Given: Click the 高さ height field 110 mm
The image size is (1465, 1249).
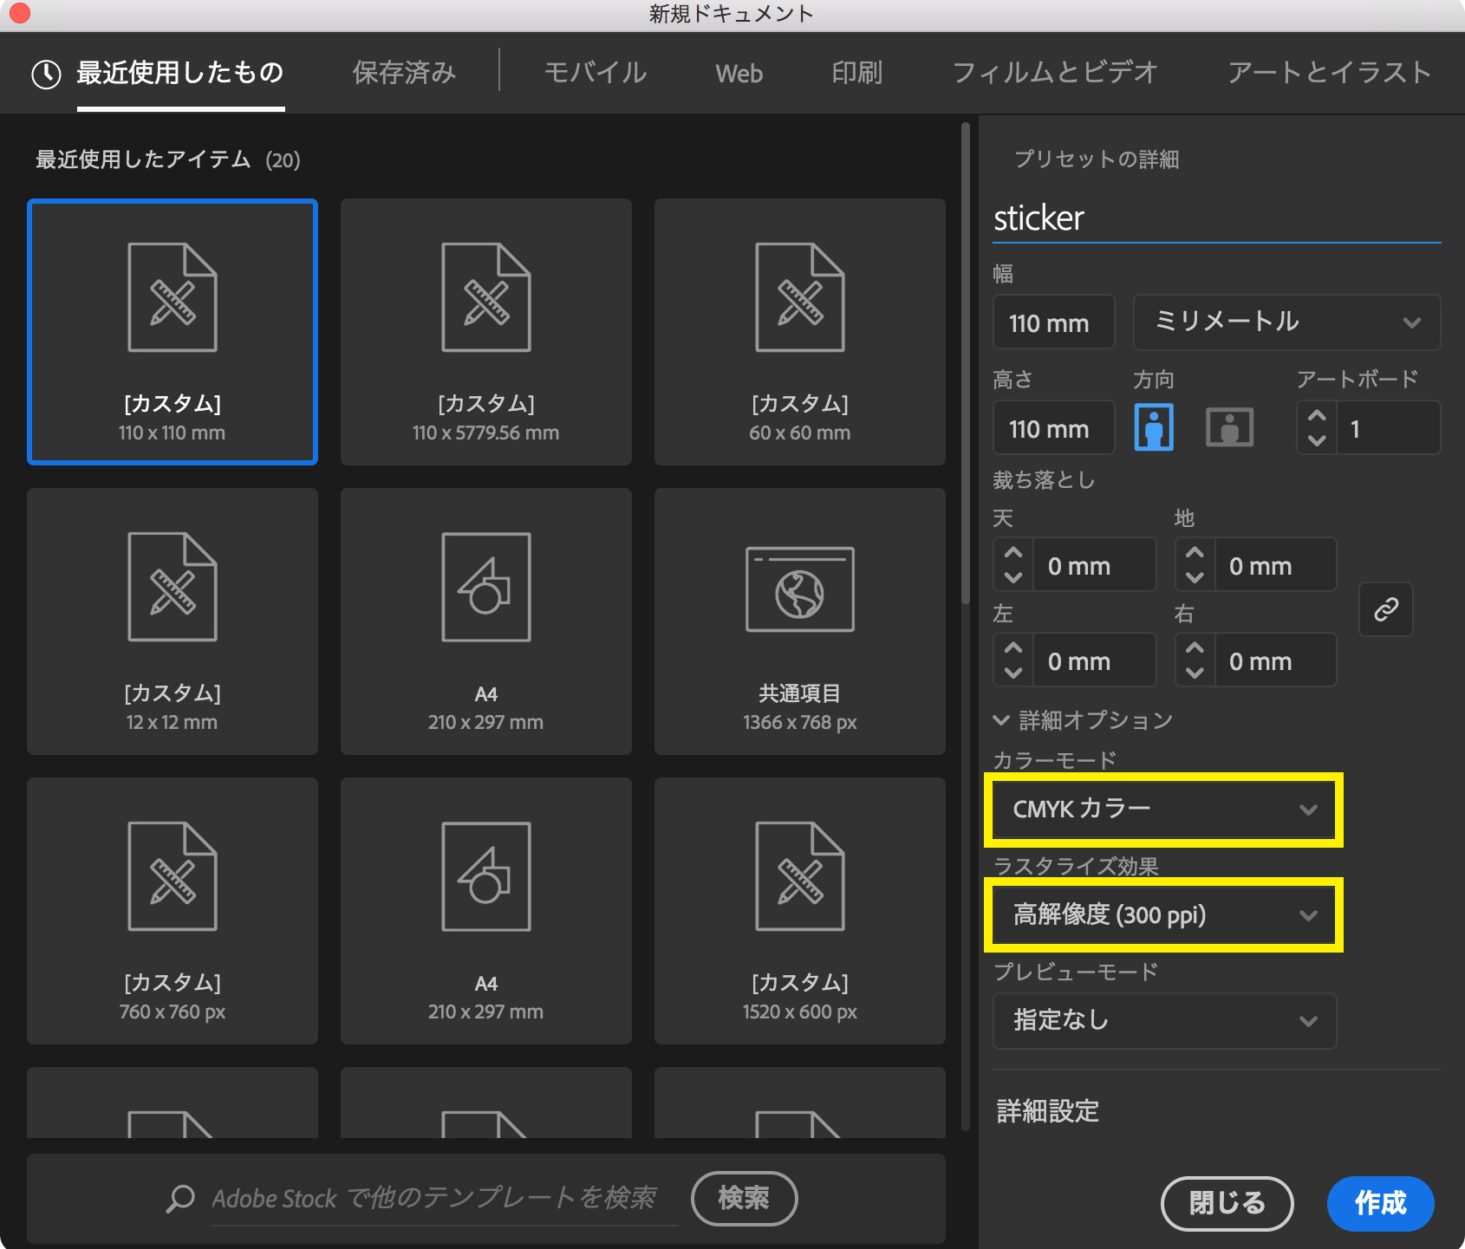Looking at the screenshot, I should coord(1053,428).
